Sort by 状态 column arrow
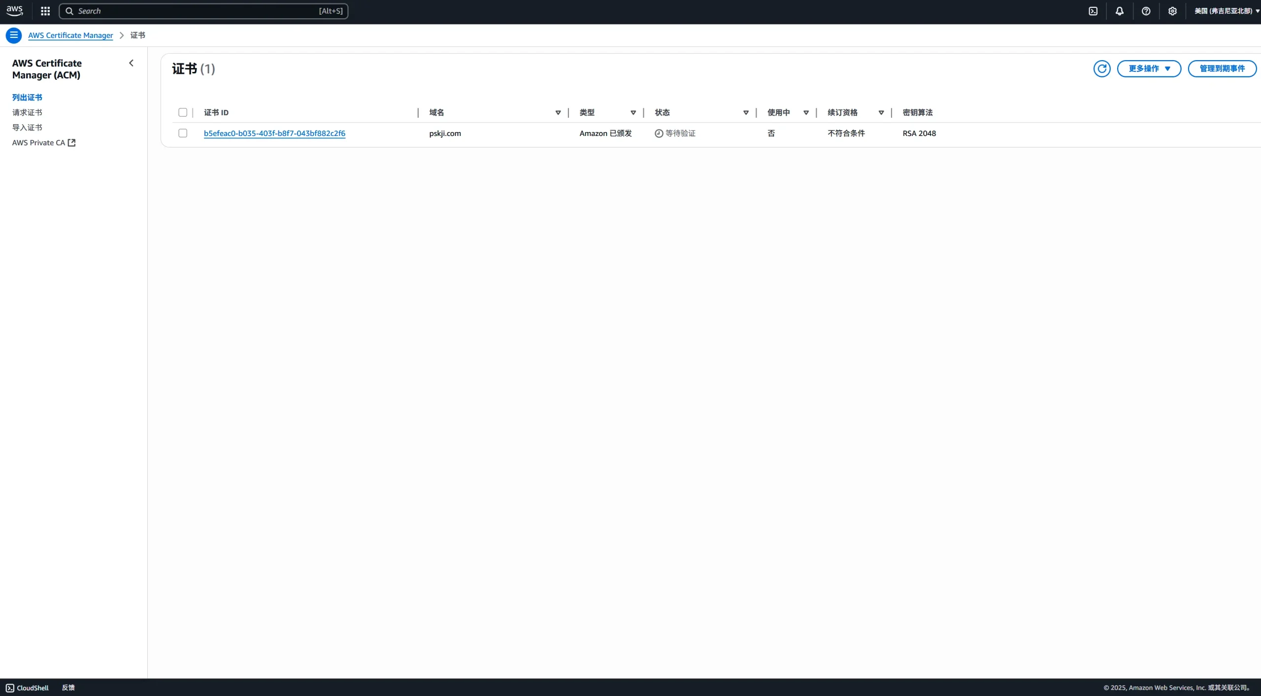 [746, 113]
